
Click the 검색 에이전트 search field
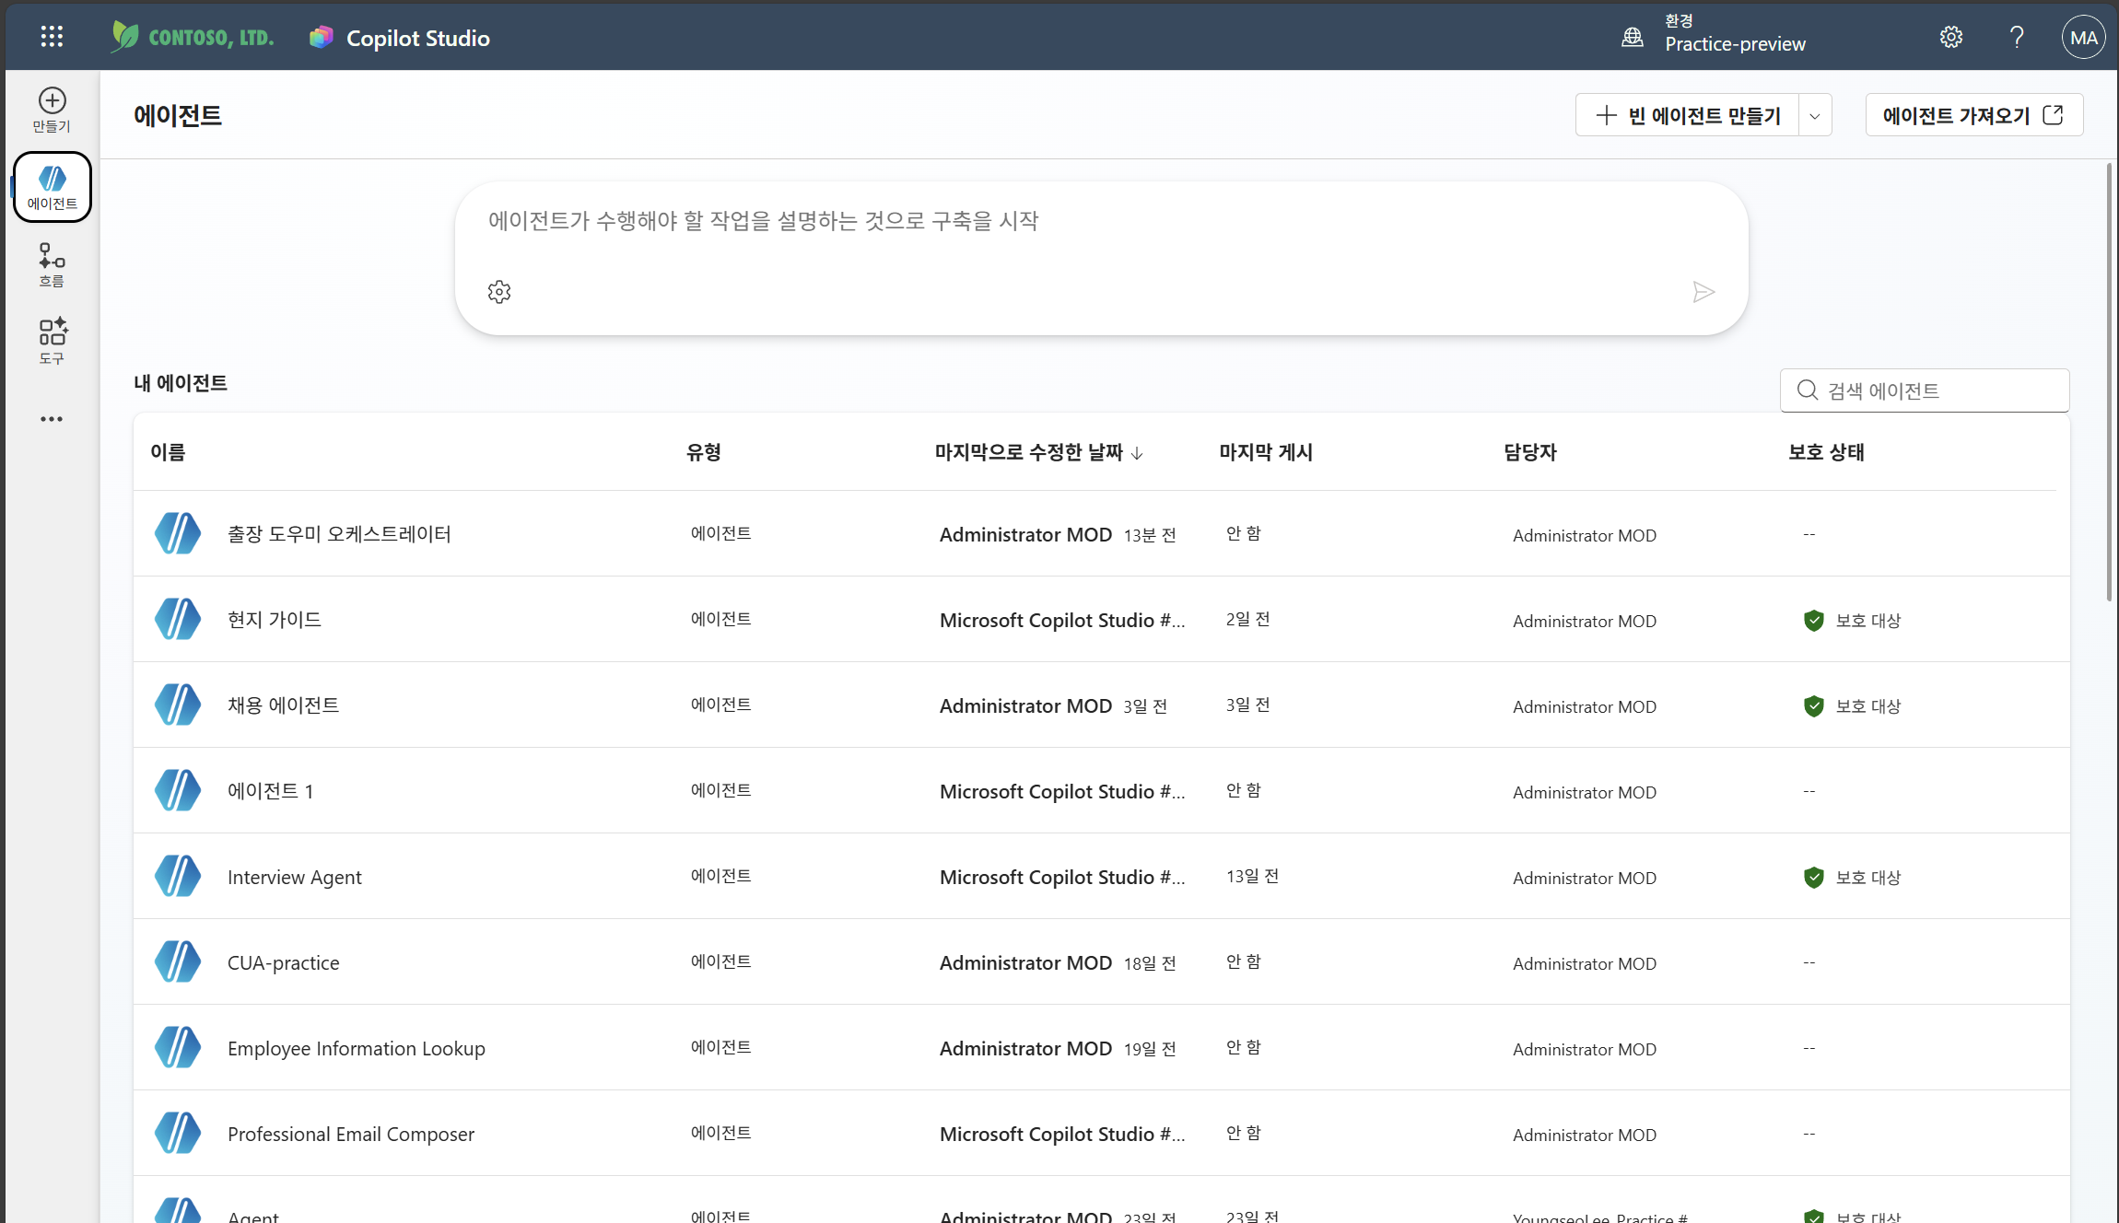(1925, 390)
